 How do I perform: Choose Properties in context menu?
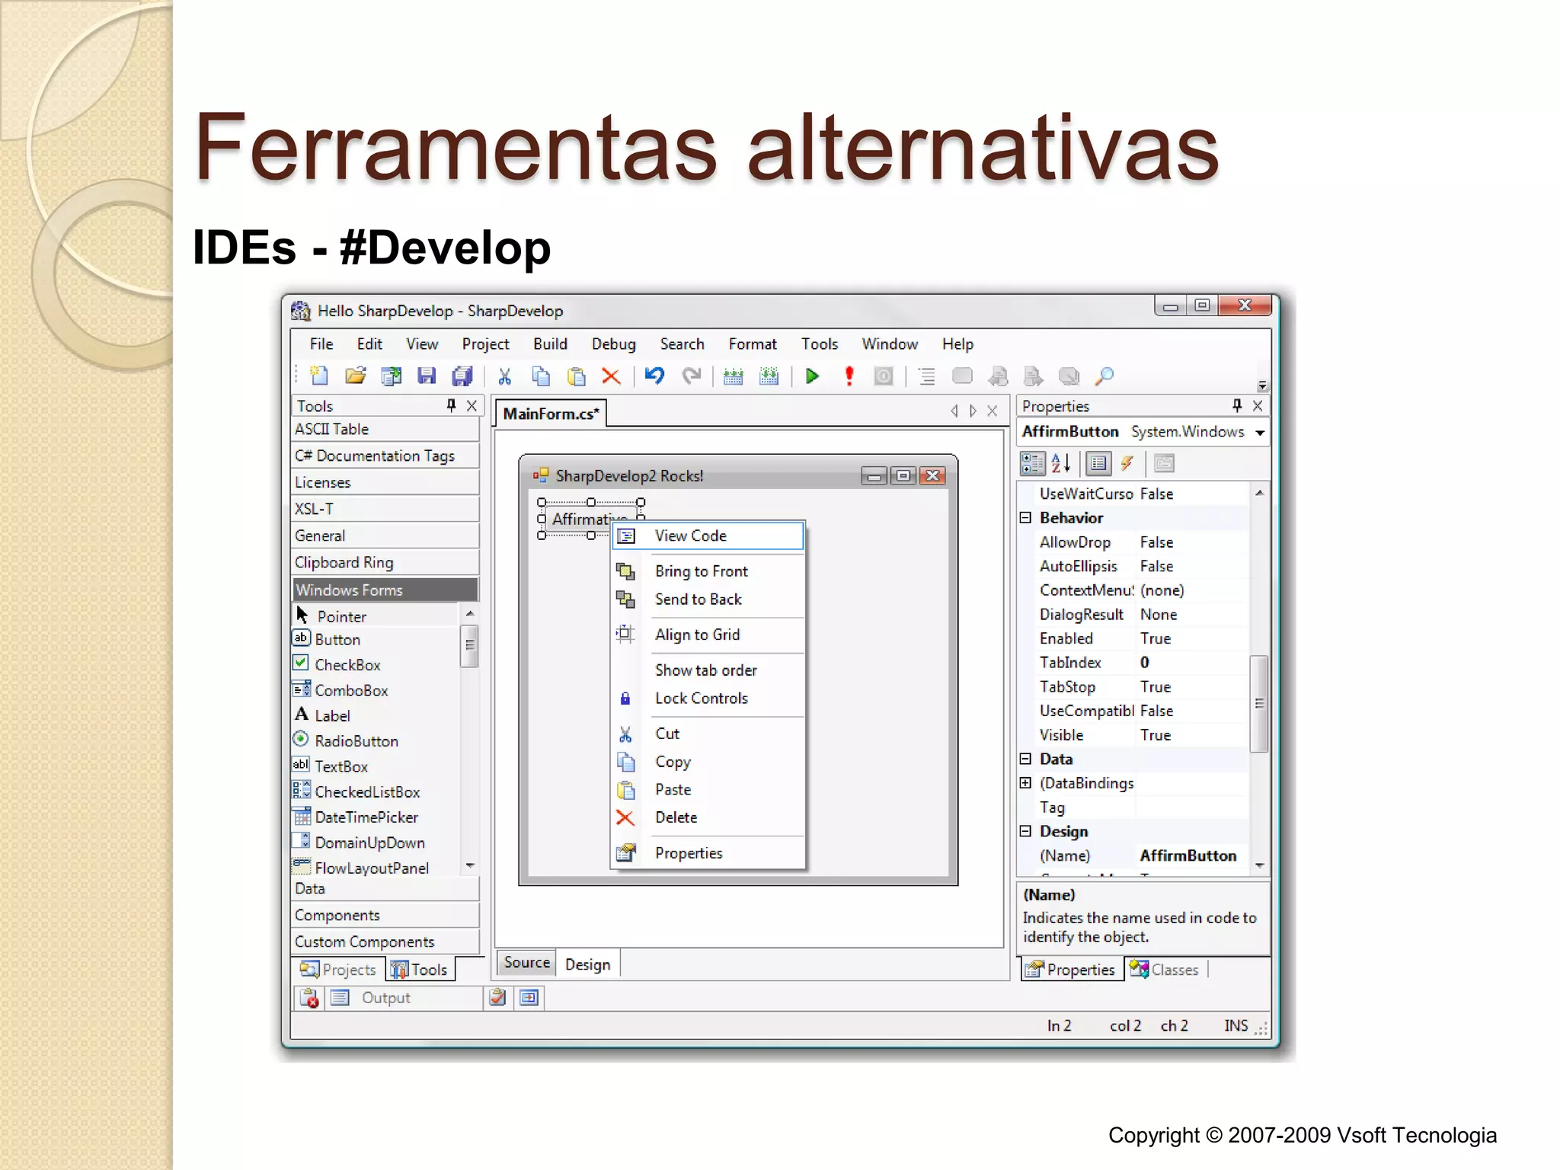(x=708, y=853)
